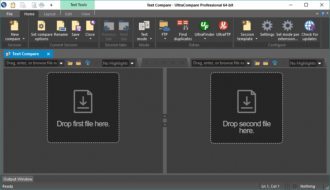
Task: Click the New compare icon
Action: (x=15, y=26)
